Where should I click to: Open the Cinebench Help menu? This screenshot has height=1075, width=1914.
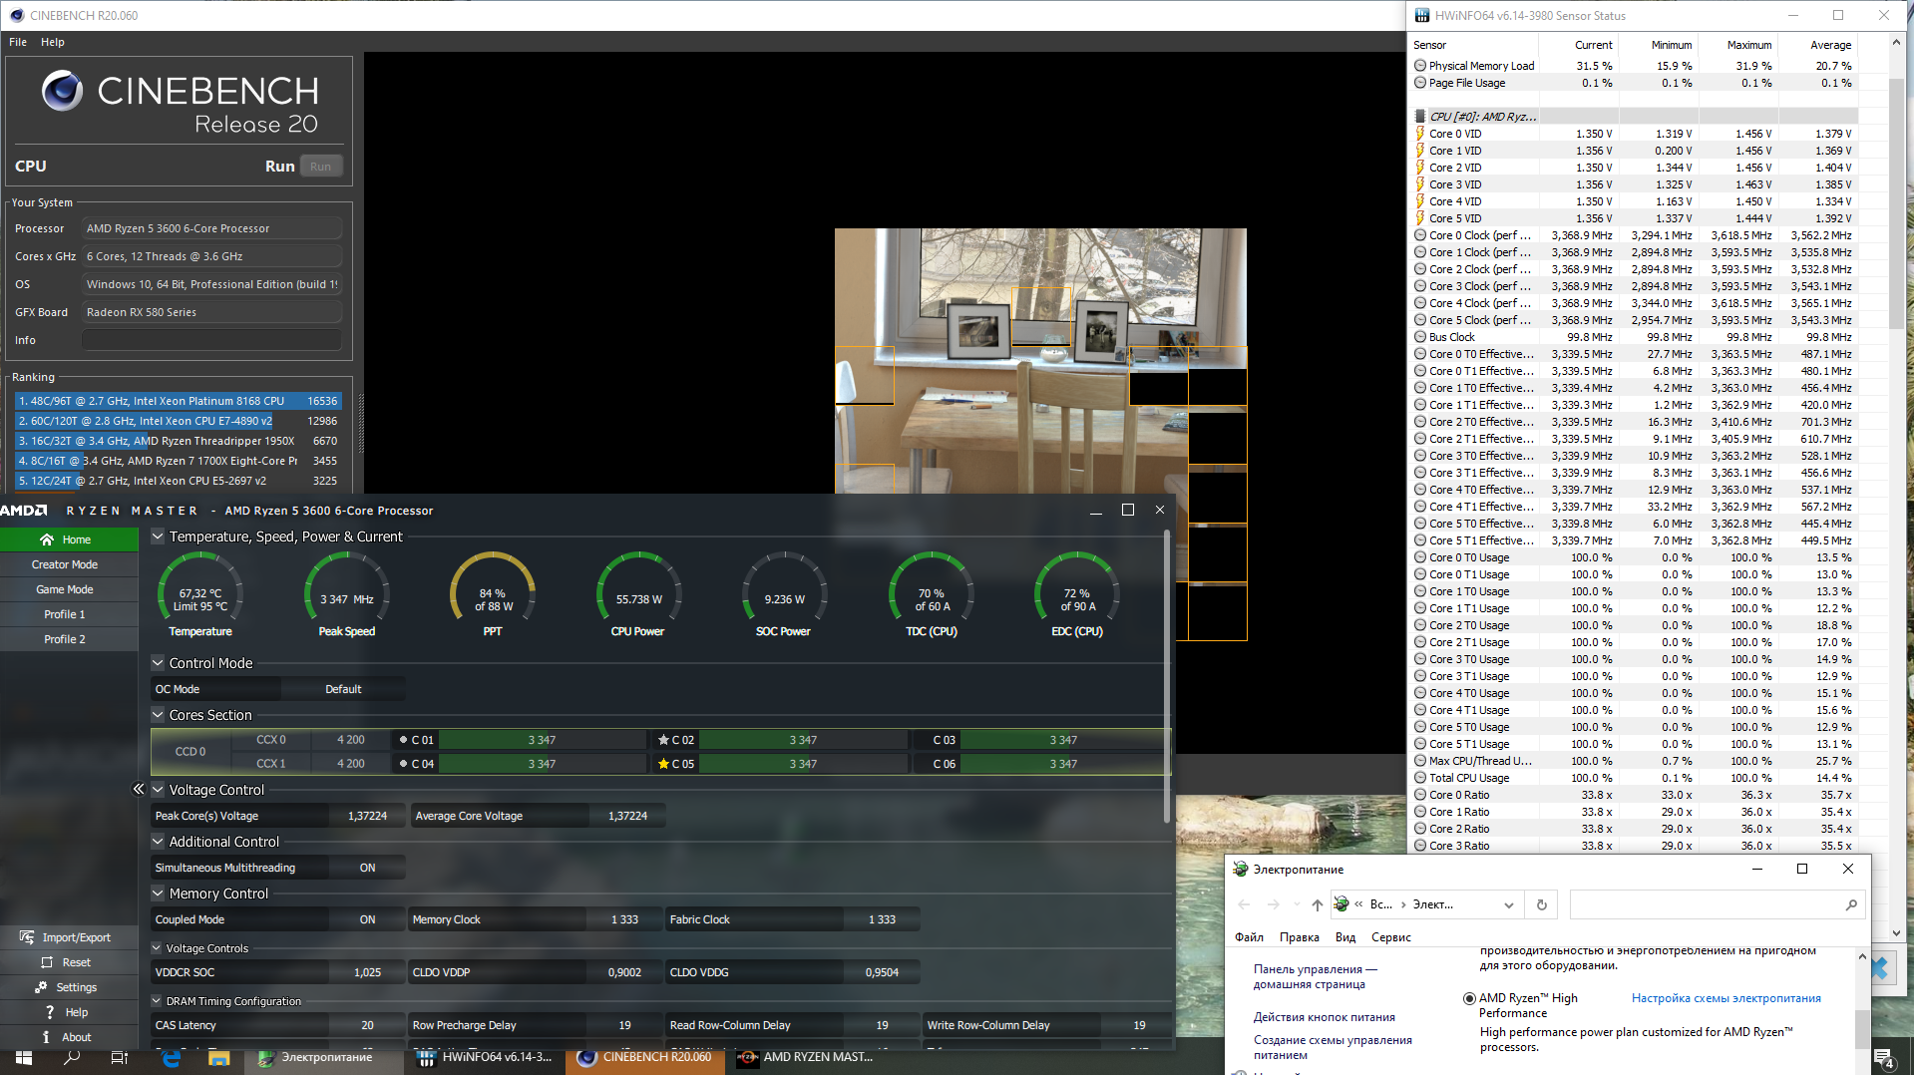tap(53, 42)
